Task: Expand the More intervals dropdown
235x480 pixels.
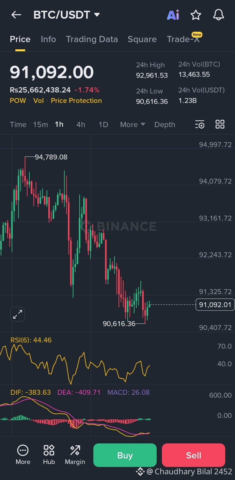Action: 133,124
